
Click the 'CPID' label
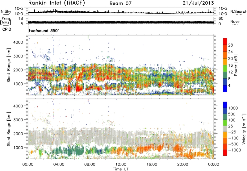click(x=7, y=29)
